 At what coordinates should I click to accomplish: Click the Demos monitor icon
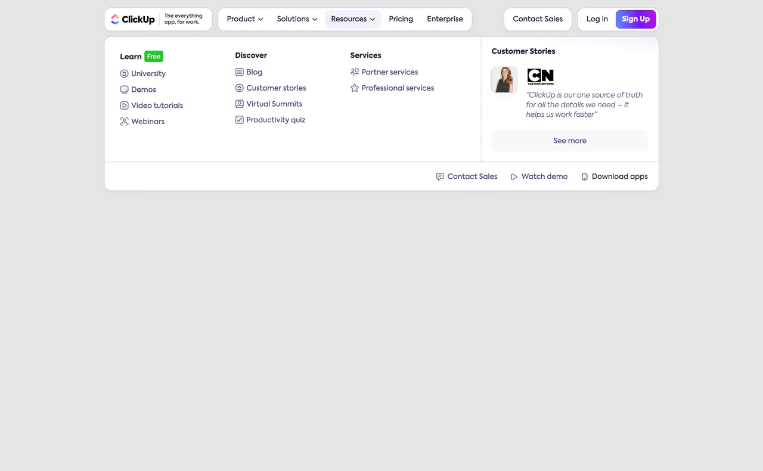tap(124, 89)
